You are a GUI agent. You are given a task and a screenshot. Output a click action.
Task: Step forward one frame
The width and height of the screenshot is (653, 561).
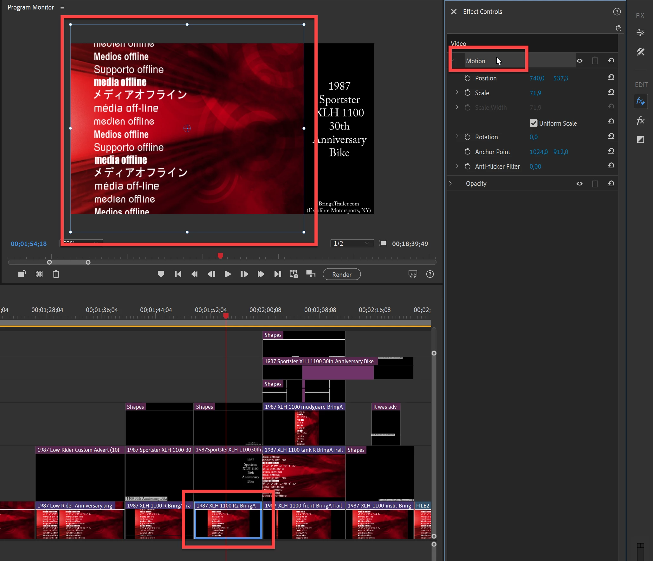click(x=244, y=274)
